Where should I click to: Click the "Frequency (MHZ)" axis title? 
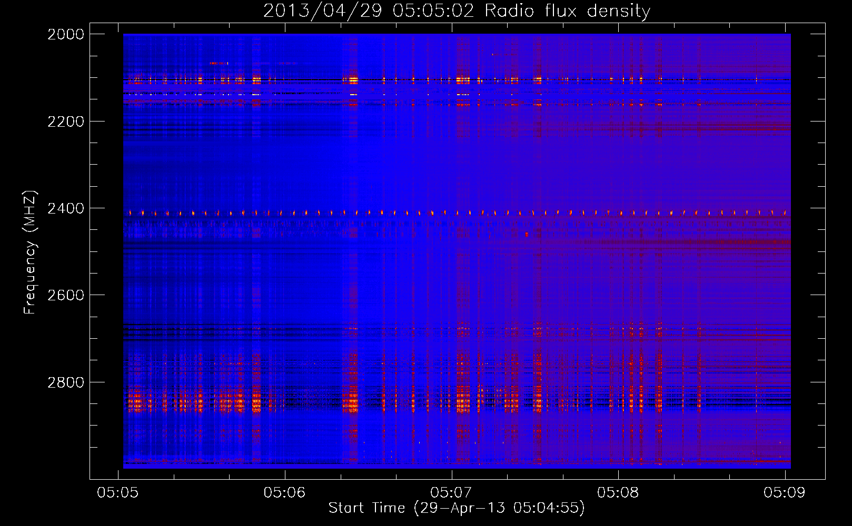(31, 252)
